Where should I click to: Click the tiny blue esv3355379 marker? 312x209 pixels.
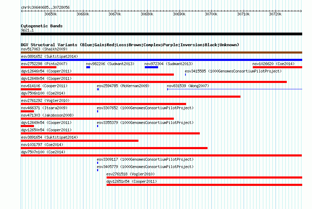(x=97, y=126)
